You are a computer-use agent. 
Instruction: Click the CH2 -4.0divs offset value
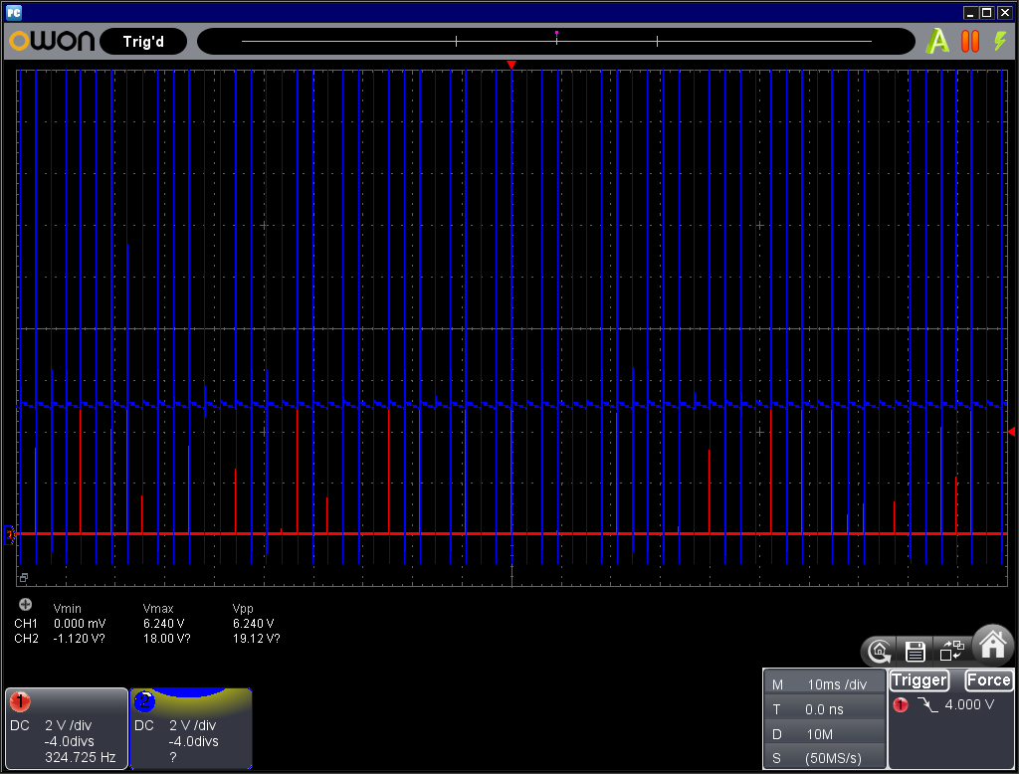tap(193, 741)
